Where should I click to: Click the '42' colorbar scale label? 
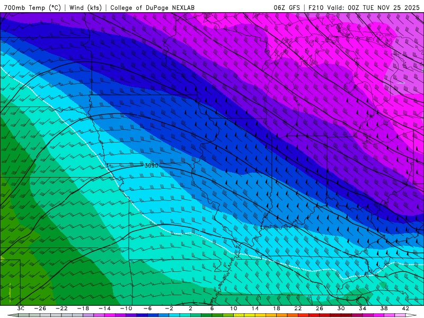click(405, 308)
